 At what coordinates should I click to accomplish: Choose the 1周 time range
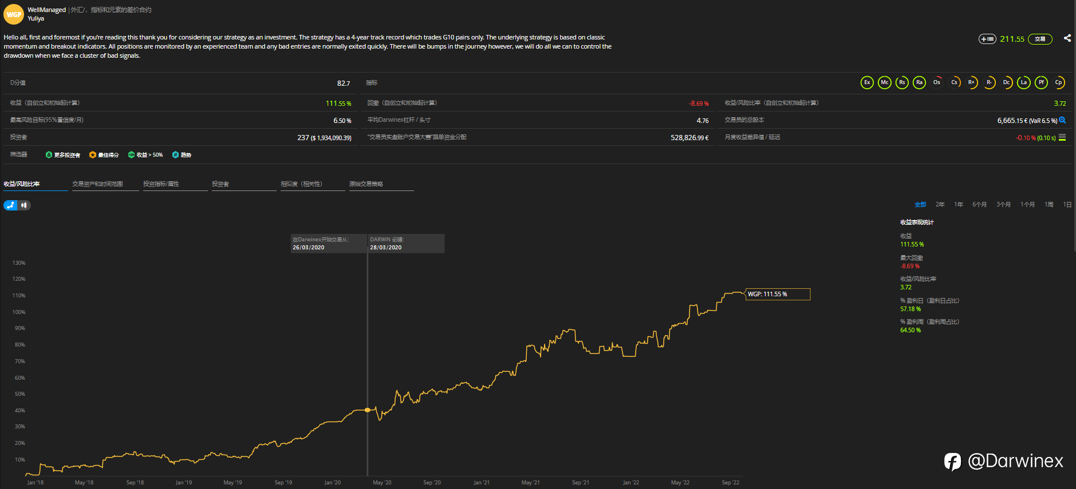pyautogui.click(x=1049, y=205)
